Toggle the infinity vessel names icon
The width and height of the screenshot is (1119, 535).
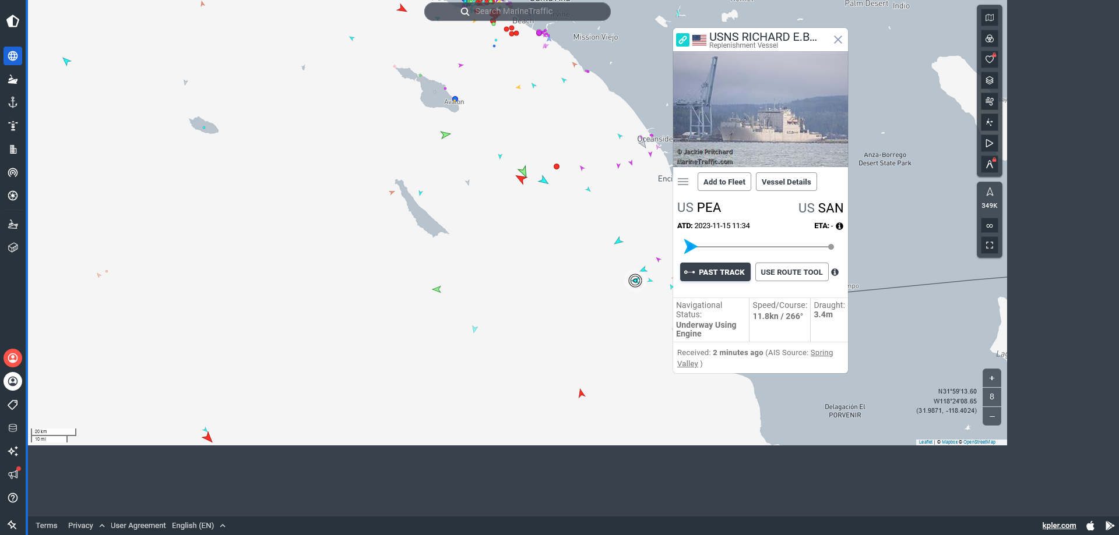pyautogui.click(x=990, y=226)
